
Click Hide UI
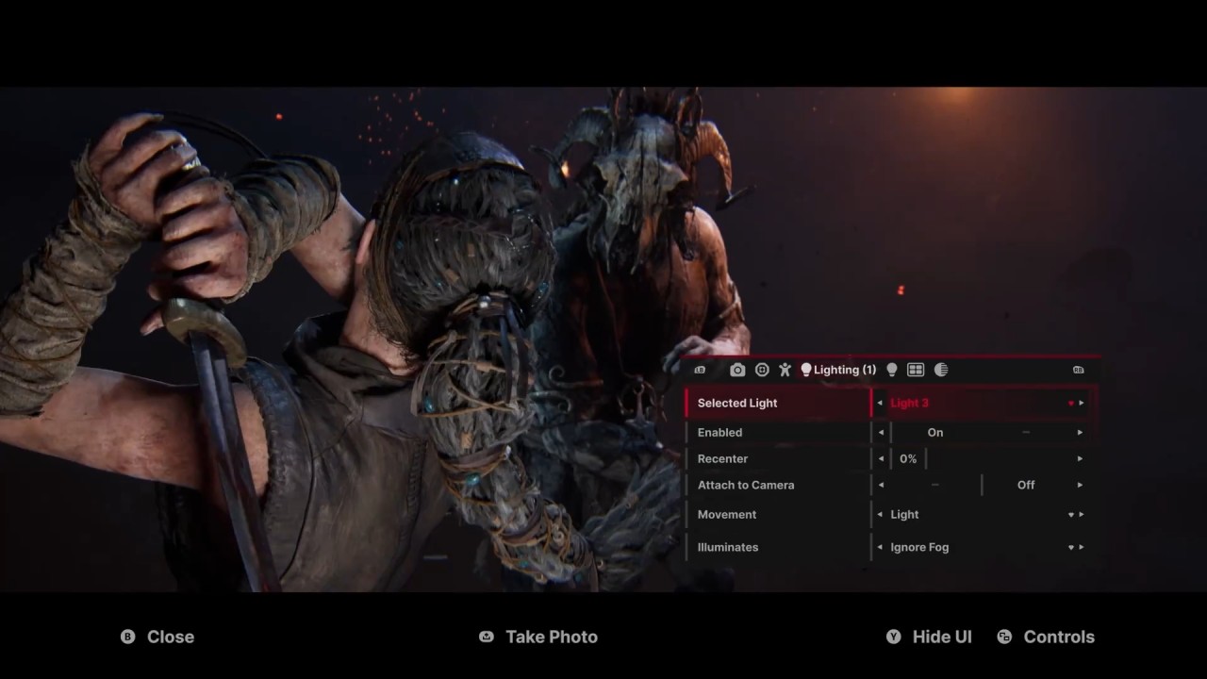coord(942,637)
